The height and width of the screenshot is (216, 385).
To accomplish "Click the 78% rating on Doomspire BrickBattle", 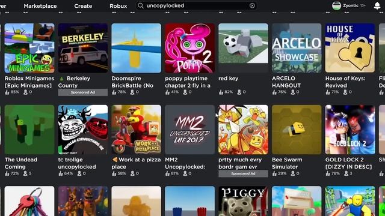I will tap(122, 92).
